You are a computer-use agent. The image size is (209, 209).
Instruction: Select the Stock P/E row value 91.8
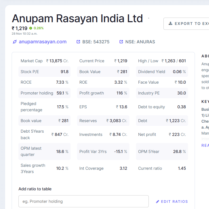(x=65, y=72)
